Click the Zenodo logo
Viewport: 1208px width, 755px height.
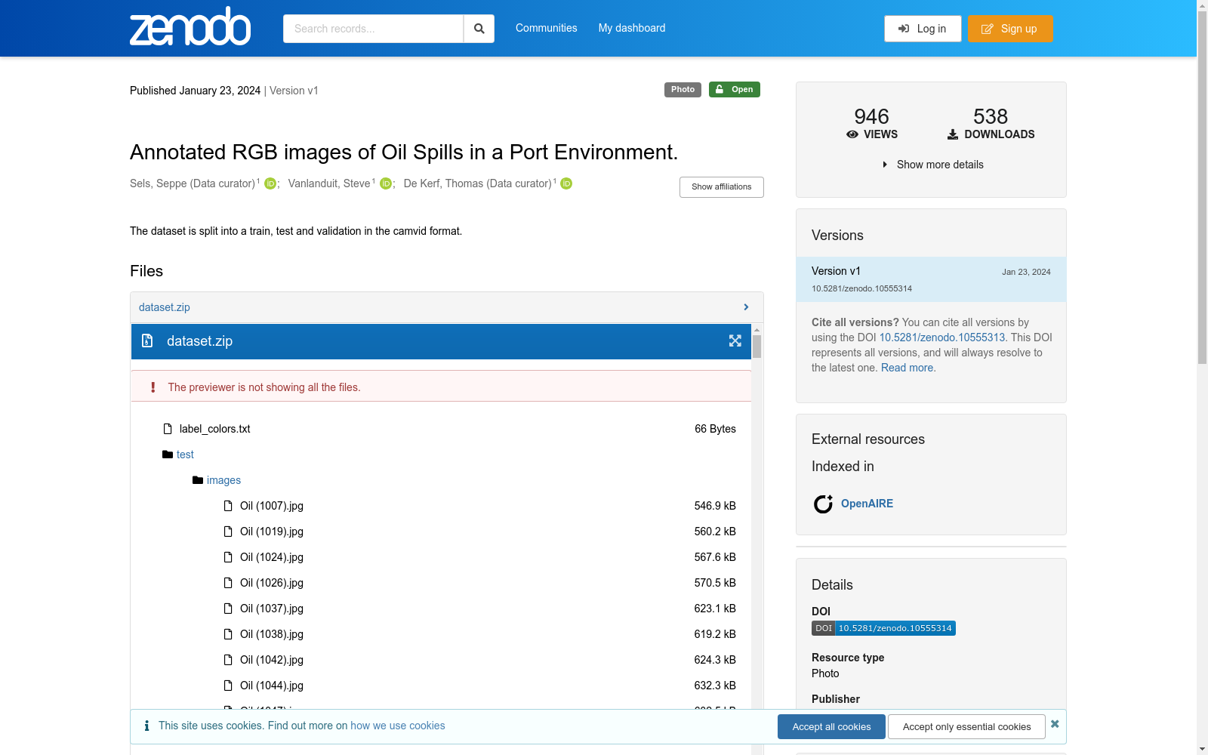pyautogui.click(x=190, y=27)
